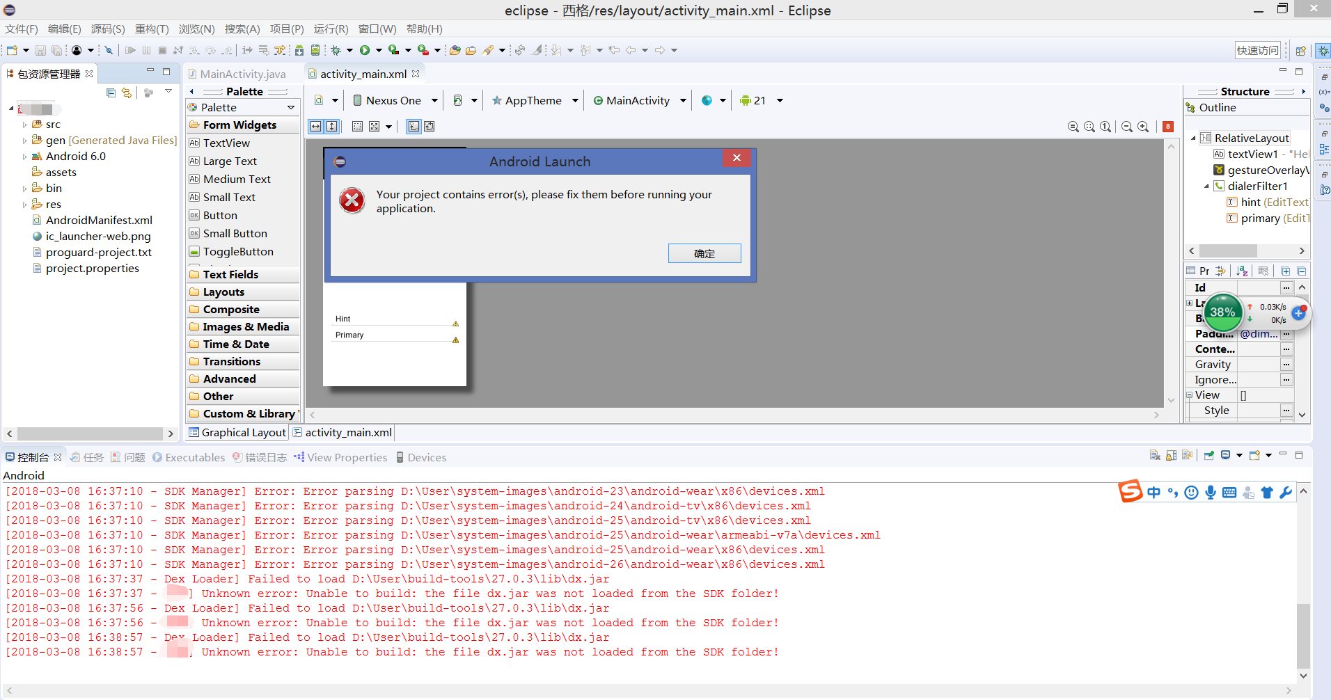Image resolution: width=1331 pixels, height=700 pixels.
Task: Click the Pin Console icon
Action: (1209, 455)
